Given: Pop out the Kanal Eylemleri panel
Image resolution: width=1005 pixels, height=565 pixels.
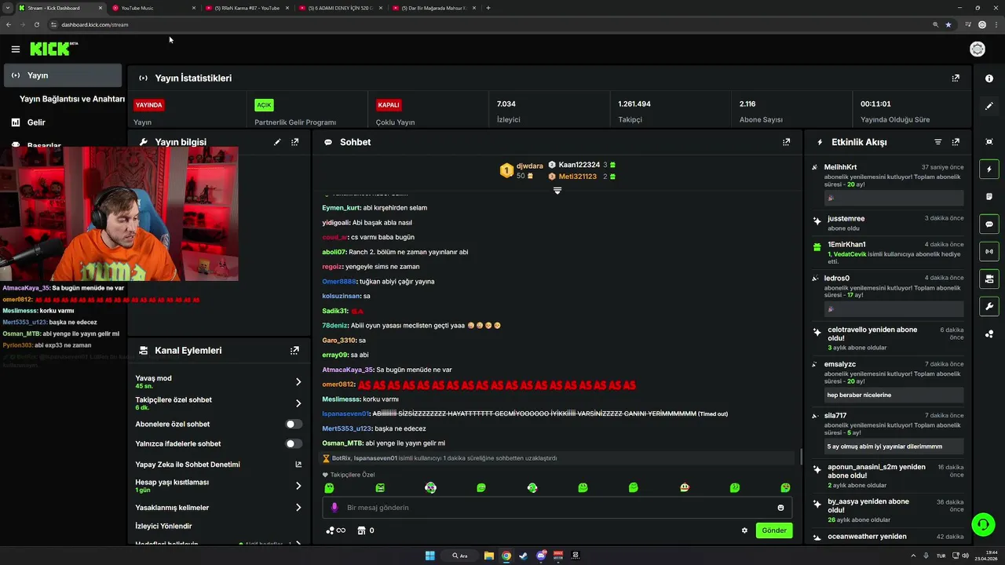Looking at the screenshot, I should (294, 351).
